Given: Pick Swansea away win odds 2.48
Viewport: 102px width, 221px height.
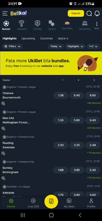Looking at the screenshot, I should pos(93,145).
